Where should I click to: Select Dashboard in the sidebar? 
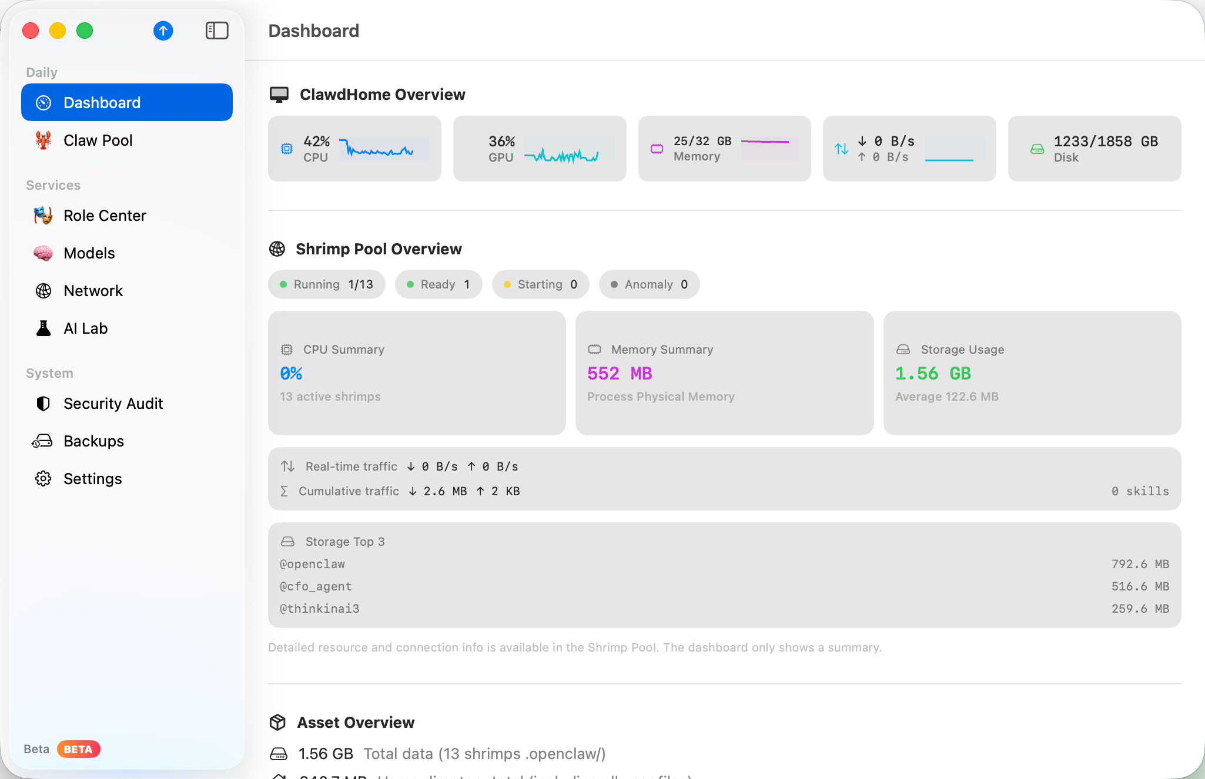click(126, 103)
